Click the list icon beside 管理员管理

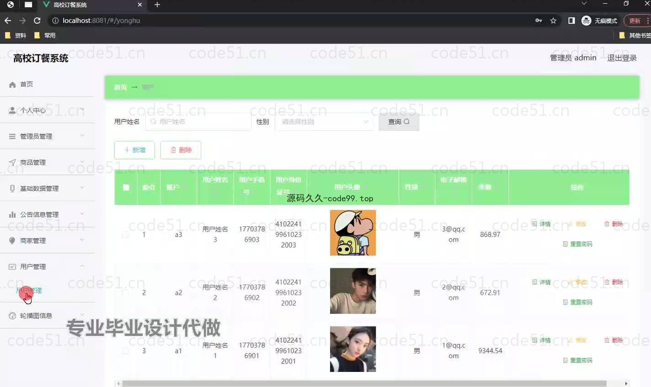point(12,136)
